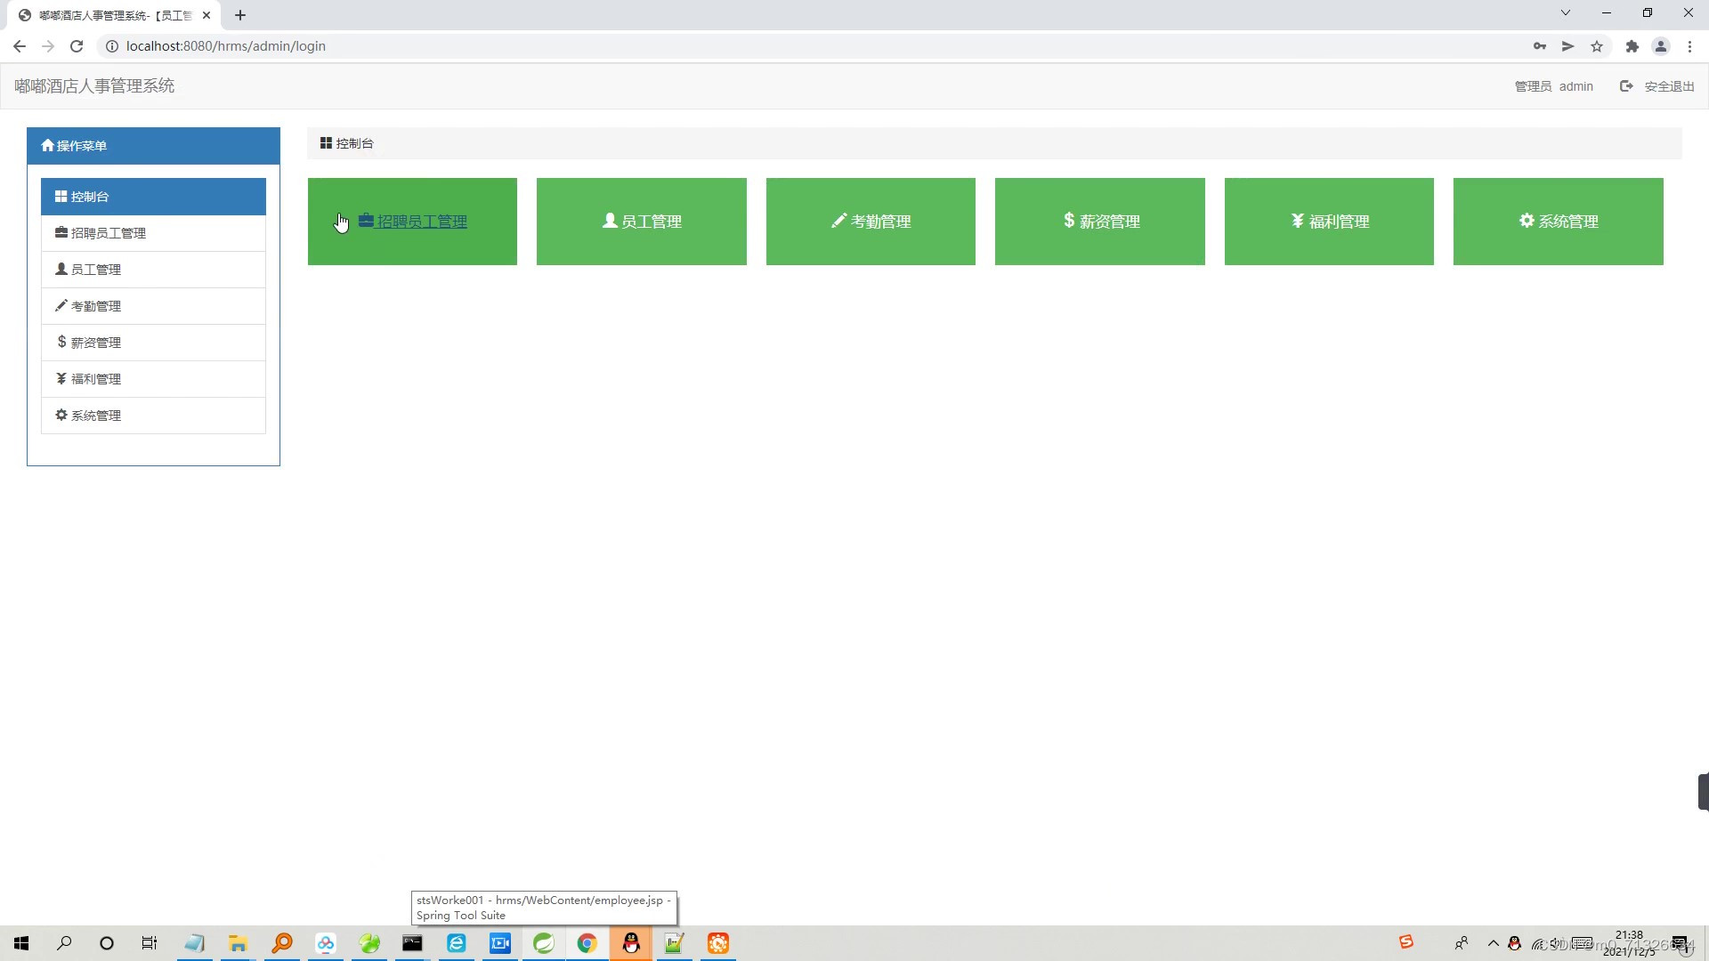Click the 福利管理 ¥ icon tile
This screenshot has width=1709, height=961.
pyautogui.click(x=1328, y=221)
